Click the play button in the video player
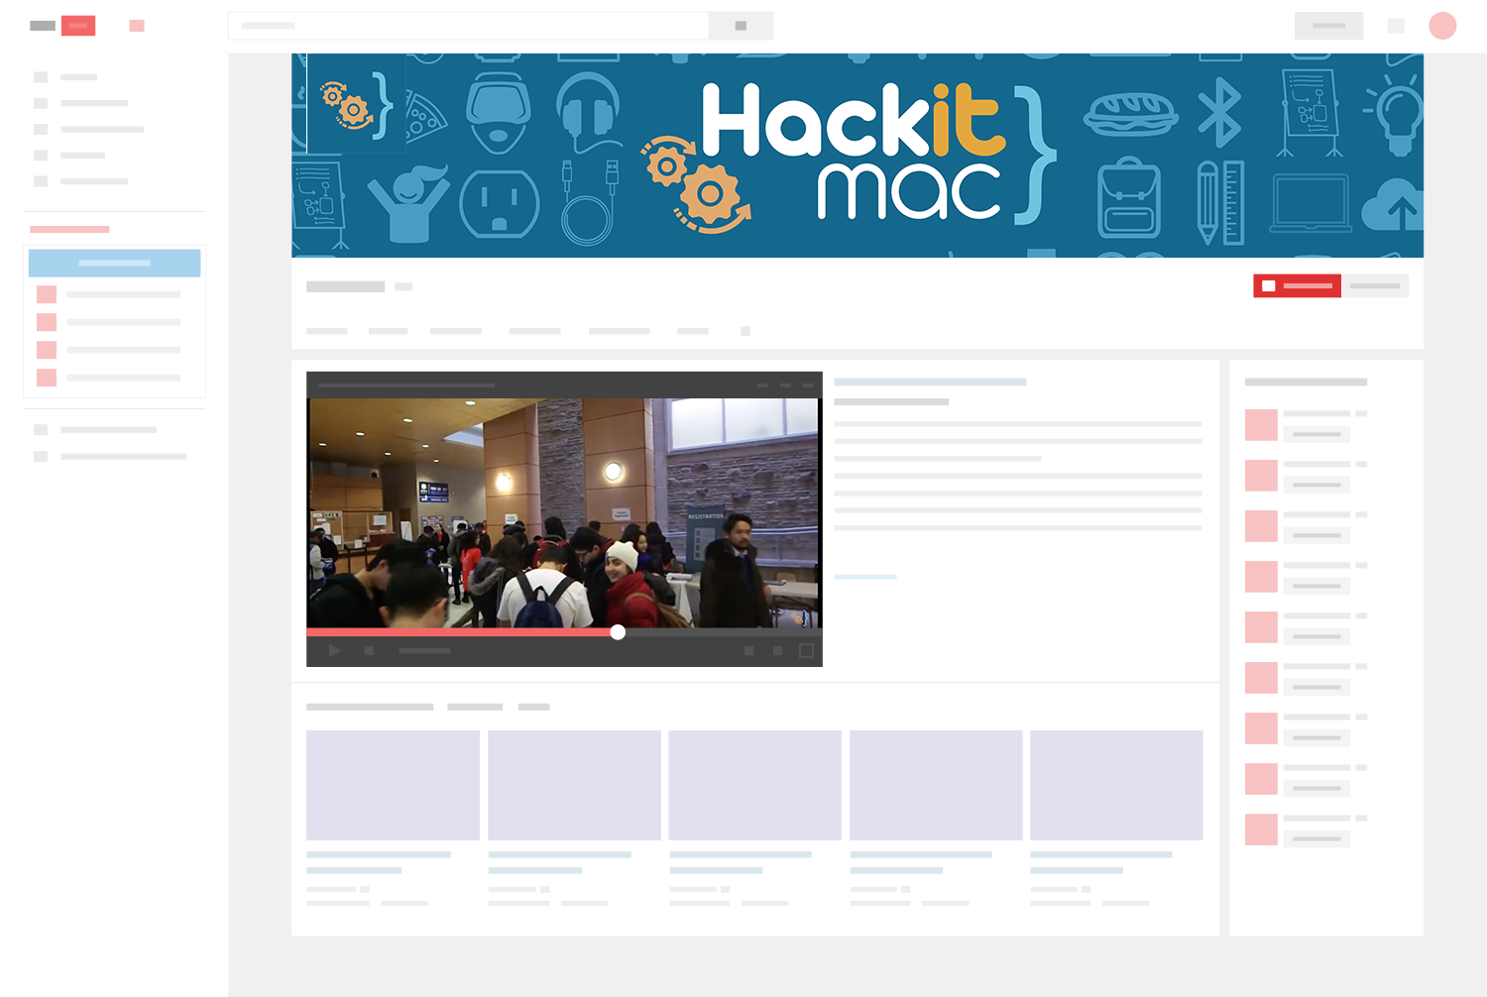 pyautogui.click(x=334, y=651)
